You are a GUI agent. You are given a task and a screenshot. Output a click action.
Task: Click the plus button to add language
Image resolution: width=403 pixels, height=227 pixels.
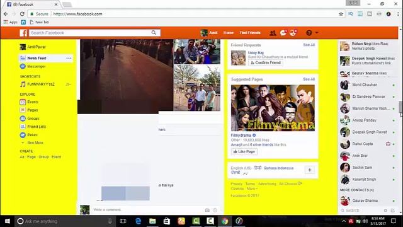click(310, 170)
